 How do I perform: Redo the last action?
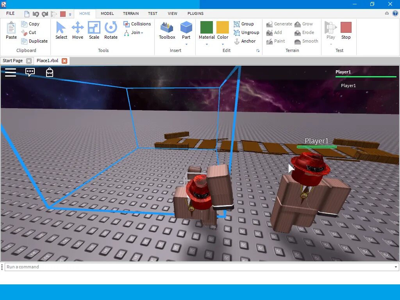click(45, 14)
